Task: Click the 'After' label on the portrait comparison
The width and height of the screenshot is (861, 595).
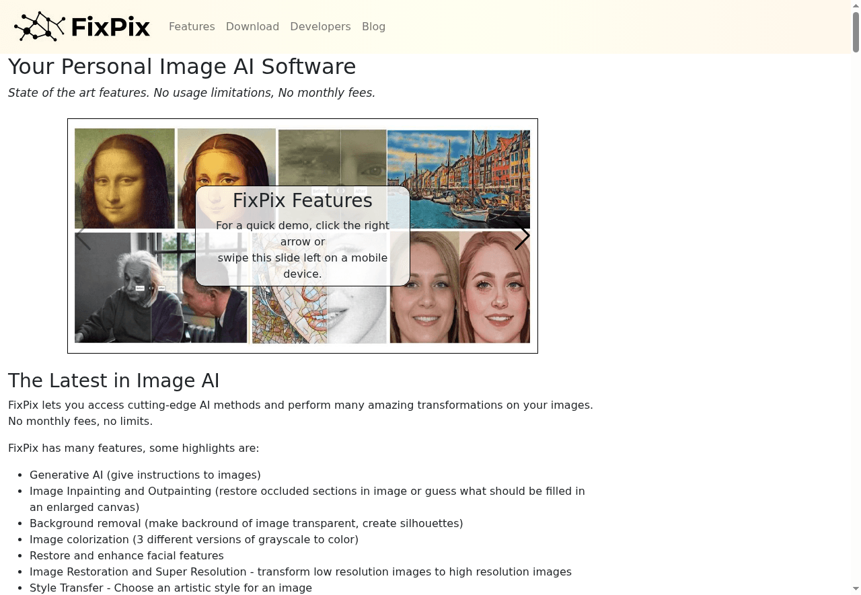Action: coord(361,191)
